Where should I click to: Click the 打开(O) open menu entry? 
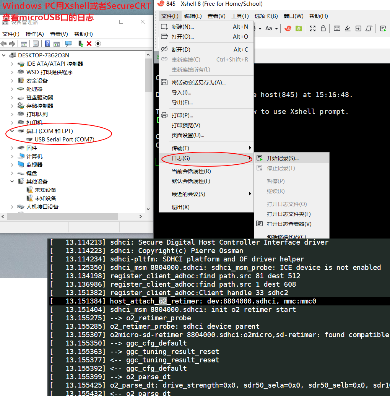click(x=206, y=37)
